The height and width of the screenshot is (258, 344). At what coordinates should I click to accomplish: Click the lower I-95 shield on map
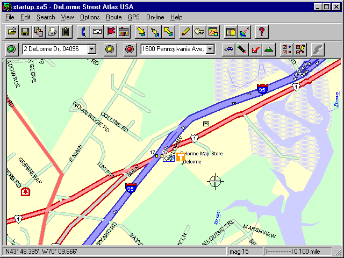(131, 188)
